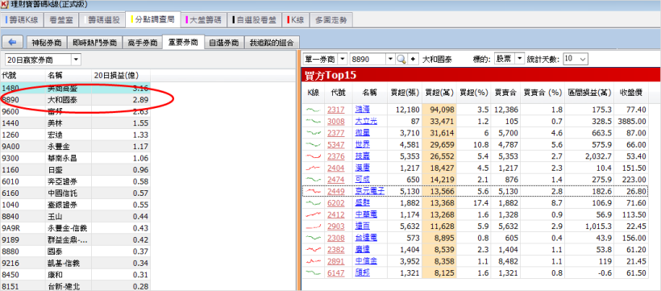
Task: Open K-line sparkline for stock 2317
Action: [x=314, y=110]
